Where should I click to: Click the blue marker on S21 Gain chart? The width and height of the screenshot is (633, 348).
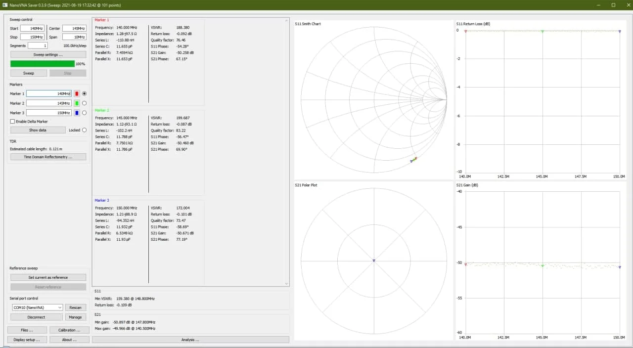pos(620,267)
